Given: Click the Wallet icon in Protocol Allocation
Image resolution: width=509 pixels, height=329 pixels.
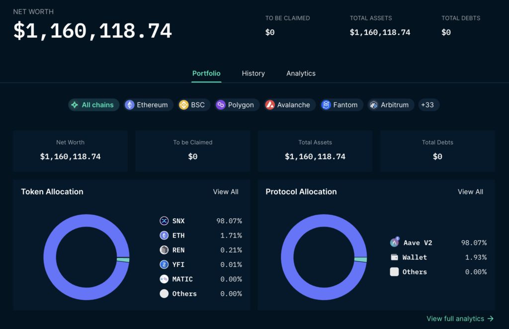Looking at the screenshot, I should coord(395,257).
